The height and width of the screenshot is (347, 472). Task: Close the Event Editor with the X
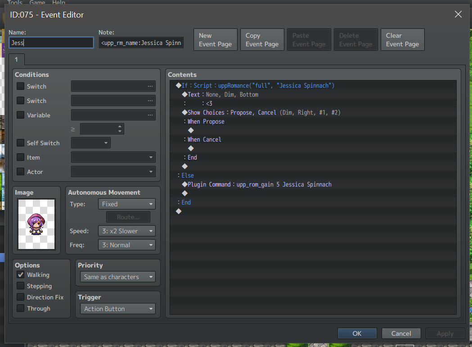458,14
